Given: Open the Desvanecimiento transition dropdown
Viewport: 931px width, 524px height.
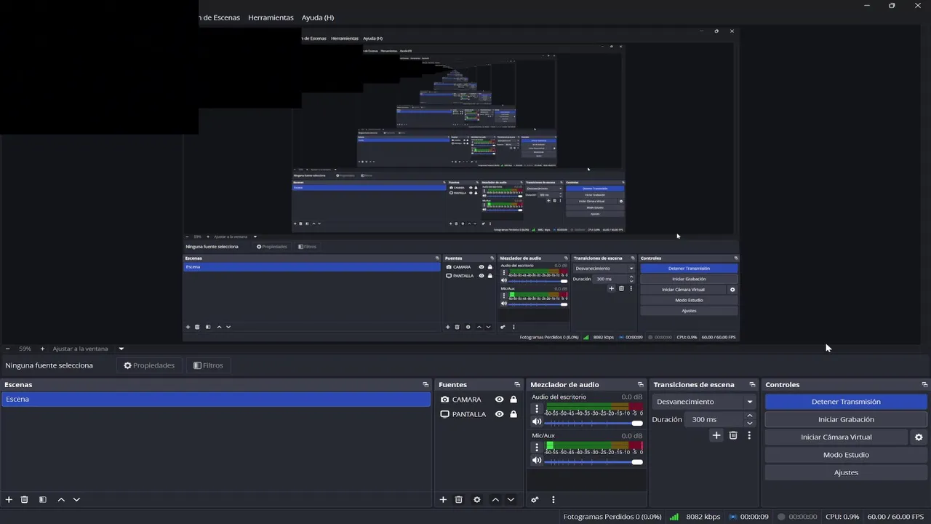Looking at the screenshot, I should [x=705, y=402].
